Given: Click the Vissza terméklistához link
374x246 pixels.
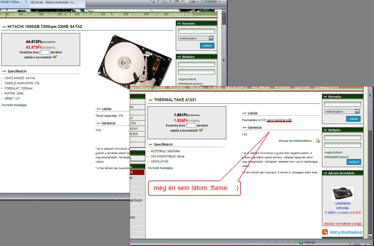Looking at the screenshot, I should pyautogui.click(x=295, y=141).
